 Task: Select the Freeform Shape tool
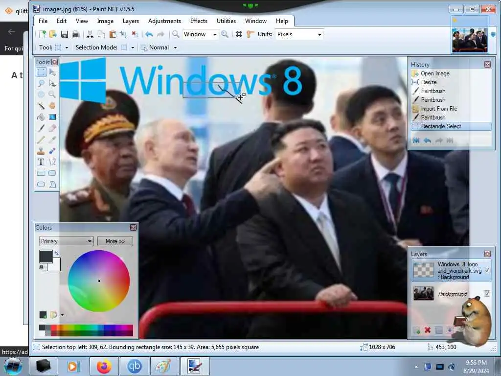(x=52, y=184)
